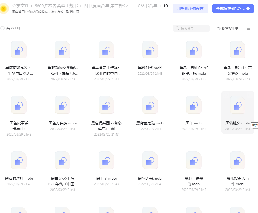Open file icon for 黑色佣兵团 - 格伦·库克
Image resolution: width=258 pixels, height=213 pixels.
click(106, 105)
